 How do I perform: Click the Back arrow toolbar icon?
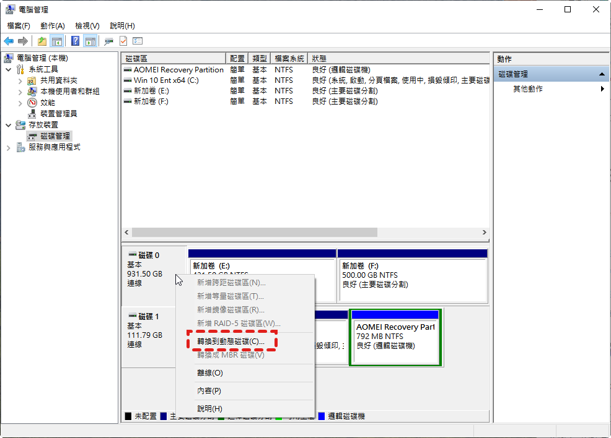click(9, 41)
